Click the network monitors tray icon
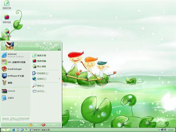Image resolution: width=176 pixels, height=132 pixels. 162,130
